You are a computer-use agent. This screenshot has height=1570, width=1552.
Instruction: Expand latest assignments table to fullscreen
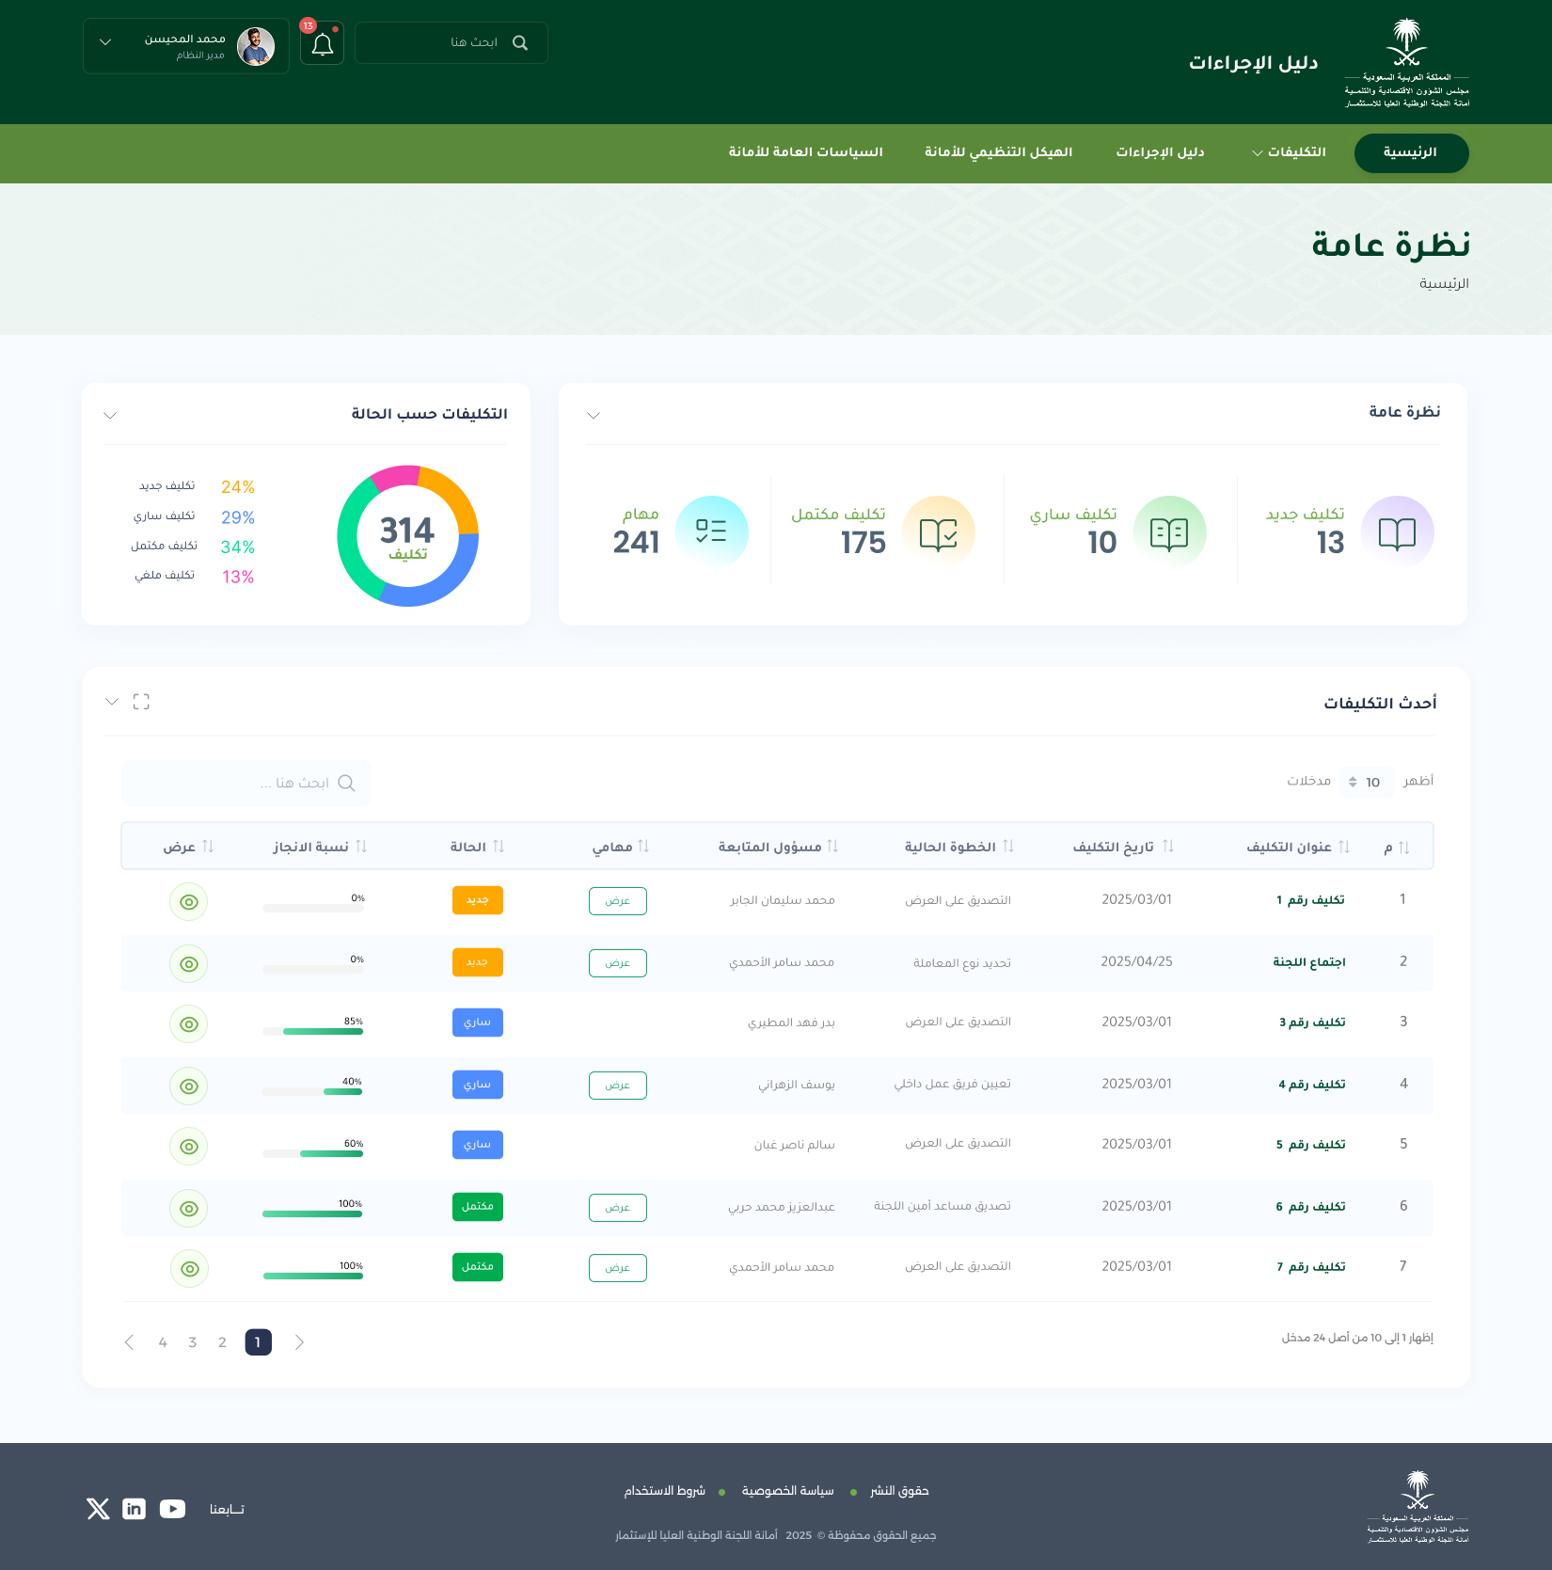pos(141,702)
